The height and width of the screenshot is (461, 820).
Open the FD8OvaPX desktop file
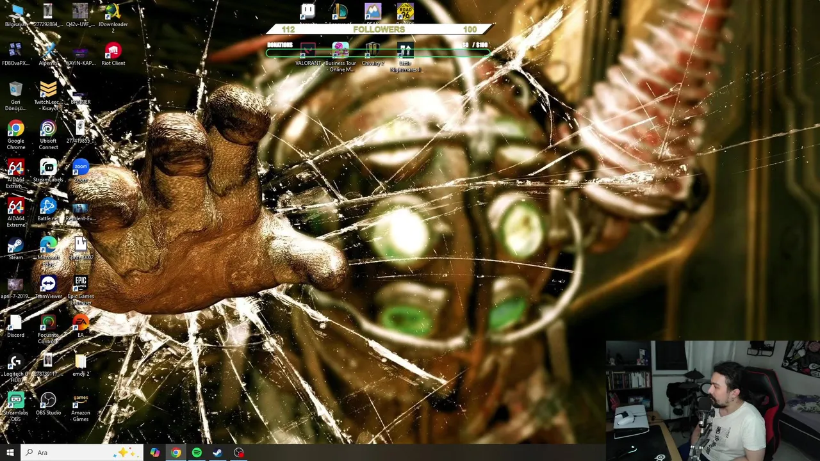(x=16, y=54)
